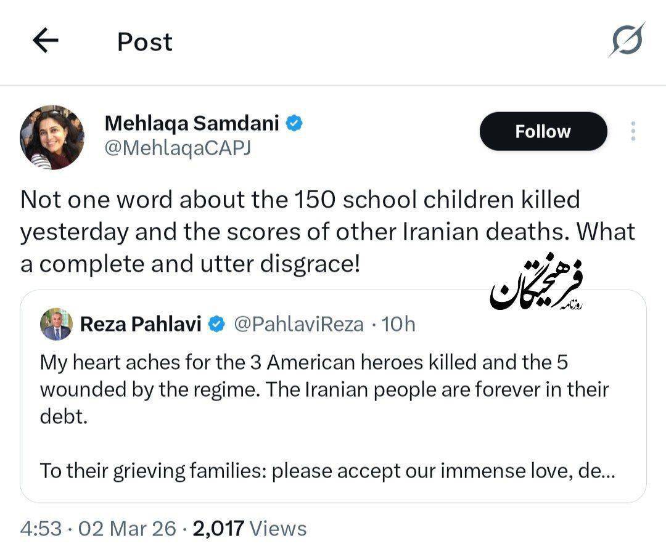666x557 pixels.
Task: Click Mehlaqa Samdani's verified badge
Action: click(x=295, y=123)
